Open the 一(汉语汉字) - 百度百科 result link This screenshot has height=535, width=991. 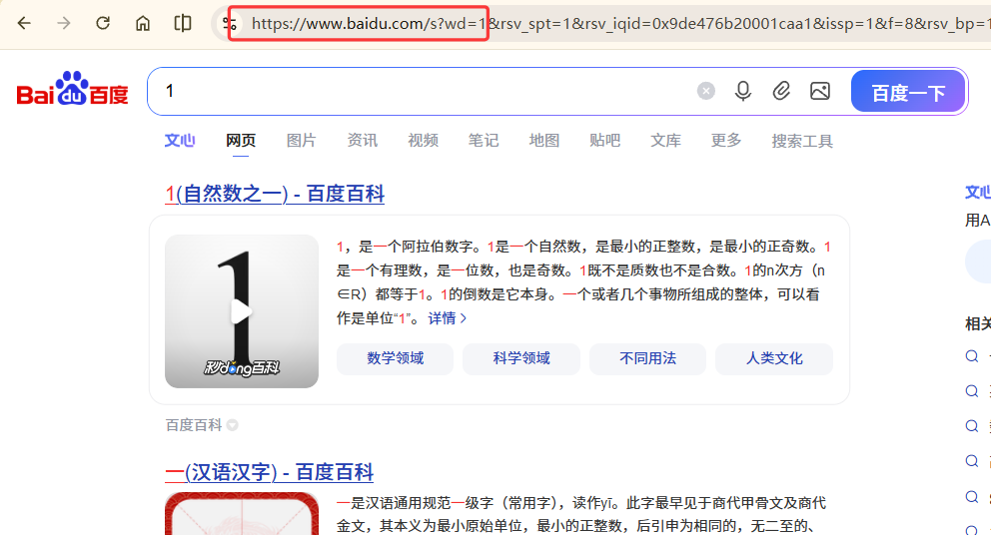tap(270, 472)
